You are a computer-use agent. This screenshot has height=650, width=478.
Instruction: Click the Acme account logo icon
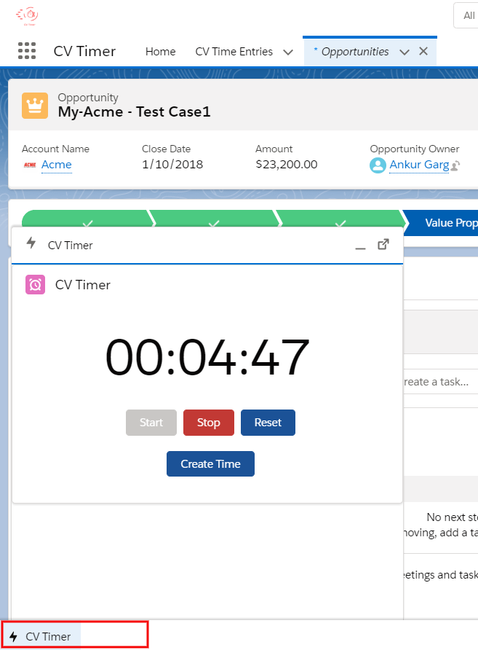[x=30, y=165]
